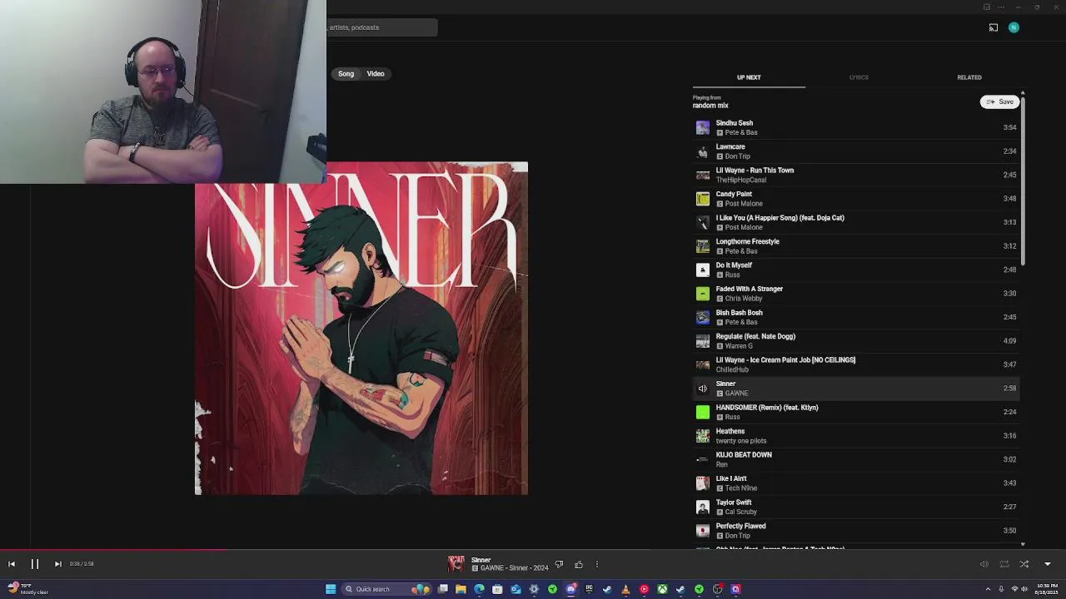
Task: Skip to the next track
Action: [x=57, y=564]
